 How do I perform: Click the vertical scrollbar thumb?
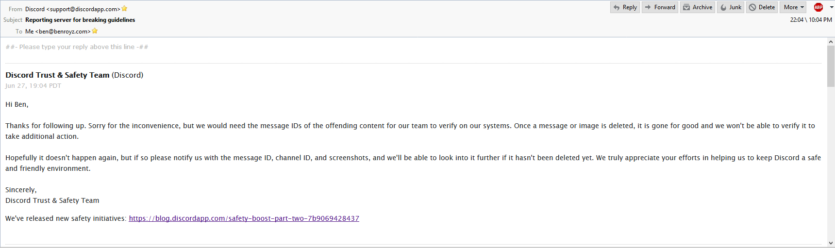[x=831, y=66]
